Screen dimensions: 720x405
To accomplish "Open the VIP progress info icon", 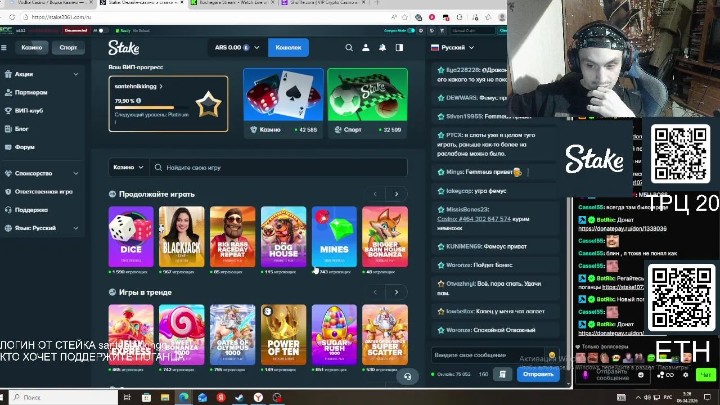I will click(x=138, y=101).
